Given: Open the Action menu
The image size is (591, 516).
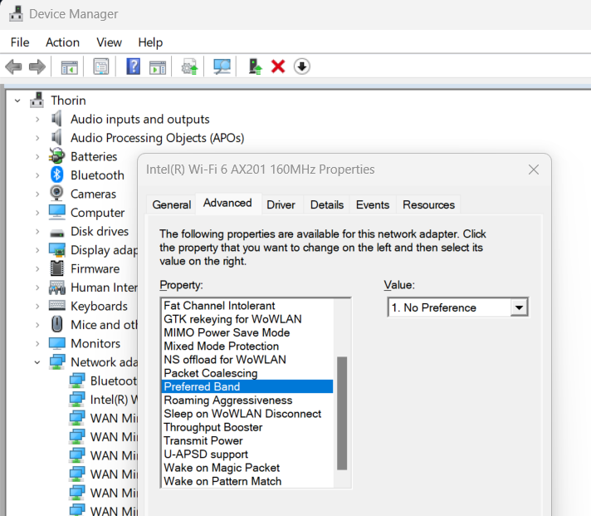Looking at the screenshot, I should coord(62,42).
